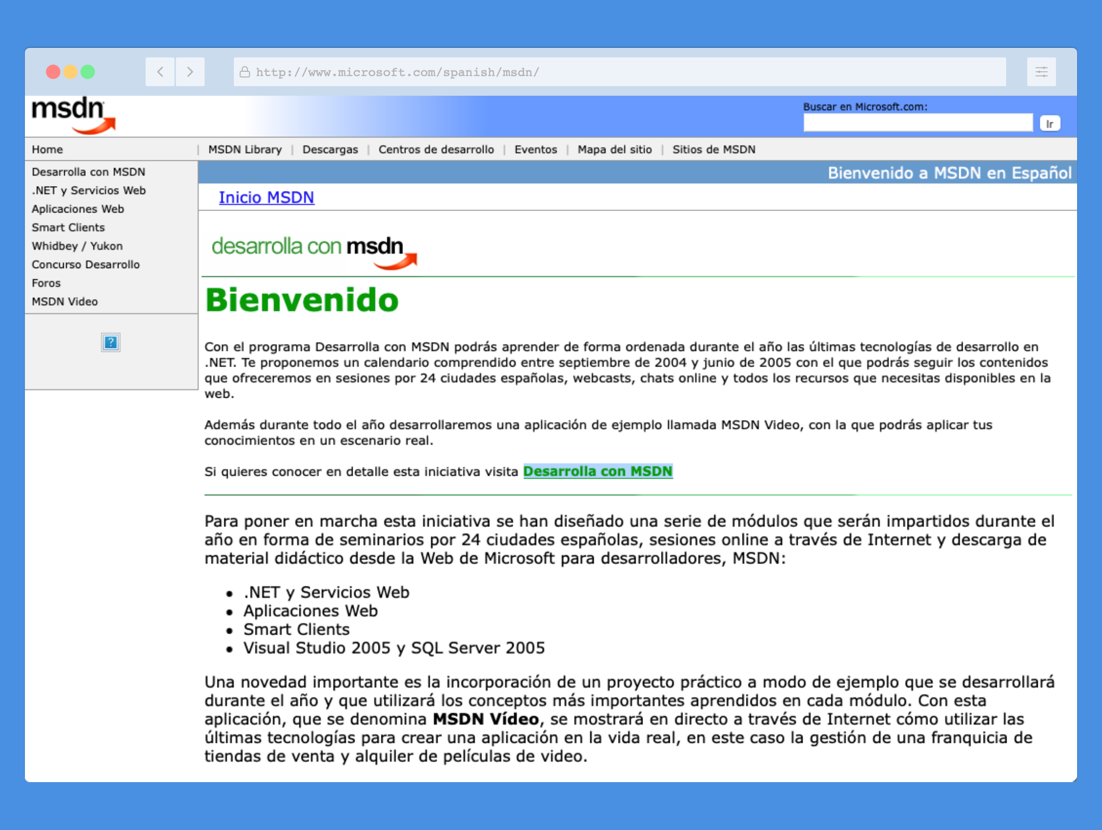Click bullet item Smart Clients
This screenshot has width=1102, height=830.
[x=297, y=629]
